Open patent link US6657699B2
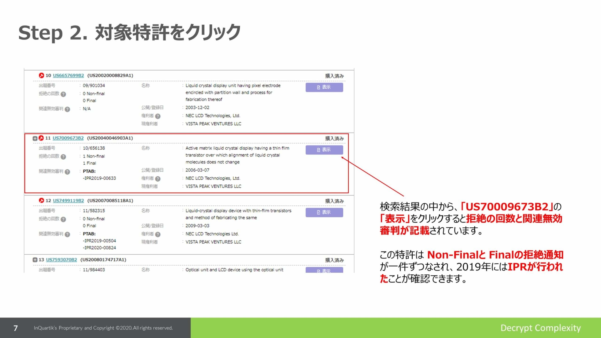Viewport: 601px width, 338px height. [x=68, y=75]
